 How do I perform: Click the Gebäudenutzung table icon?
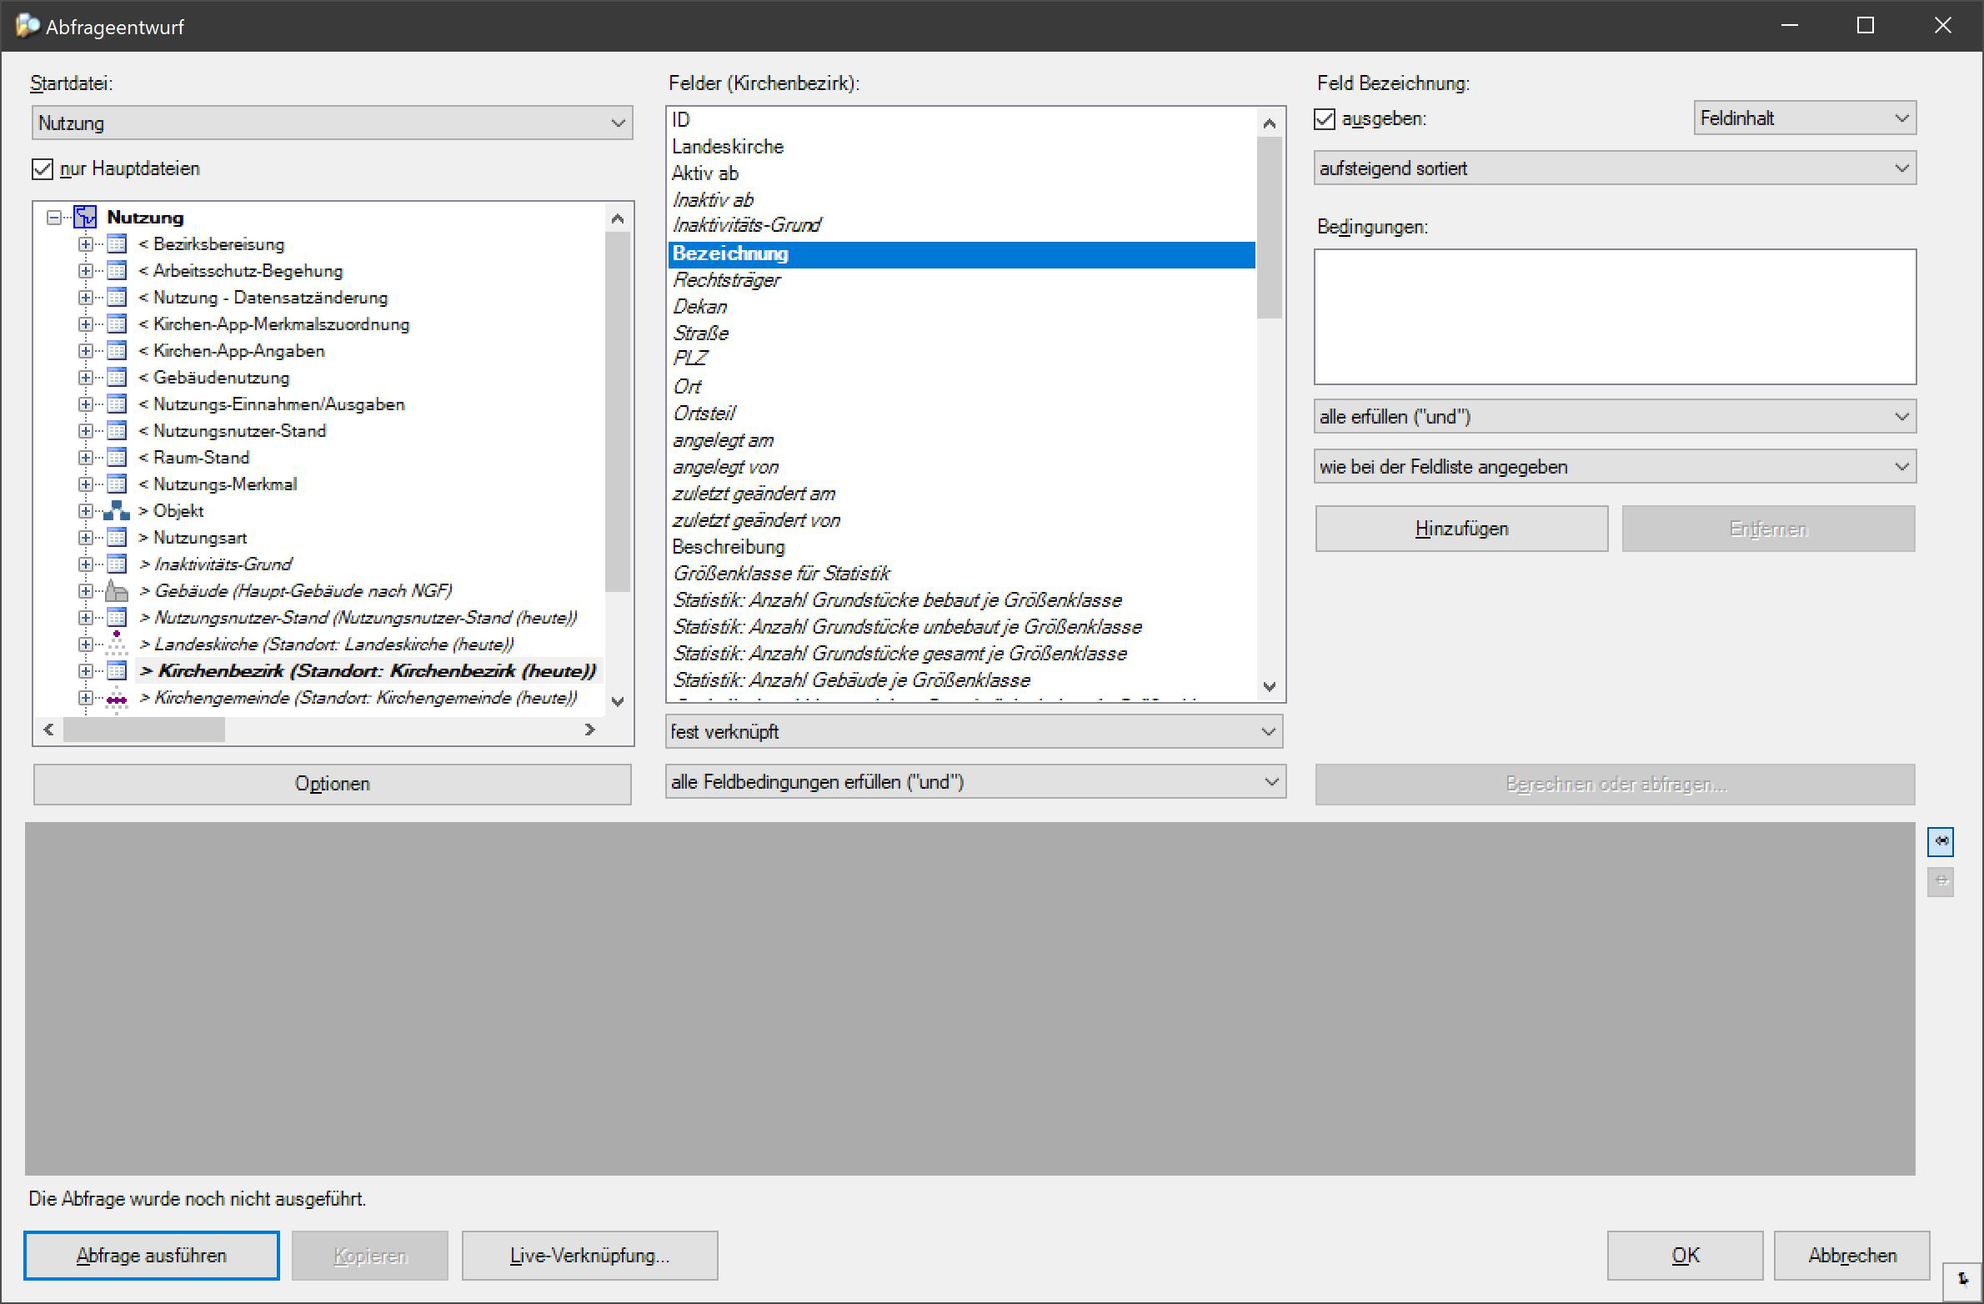click(117, 378)
